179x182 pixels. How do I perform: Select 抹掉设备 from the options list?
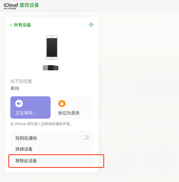tap(24, 149)
